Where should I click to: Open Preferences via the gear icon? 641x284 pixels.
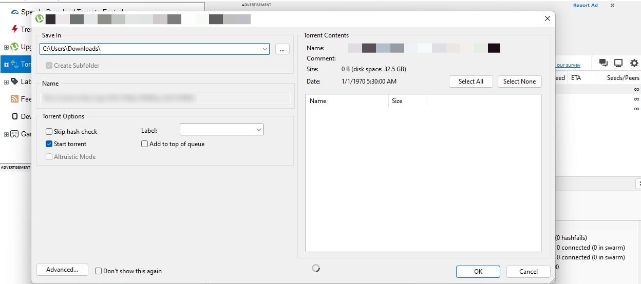634,63
